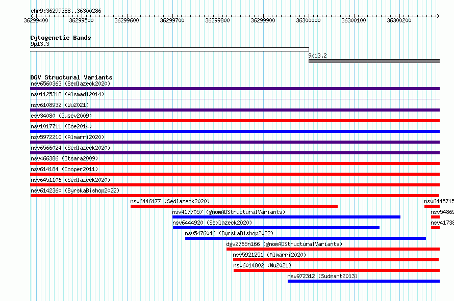Select the red nsv6142360 (ByrskaBishop2022) bar
Viewport: 454px width, 301px height.
pos(235,196)
